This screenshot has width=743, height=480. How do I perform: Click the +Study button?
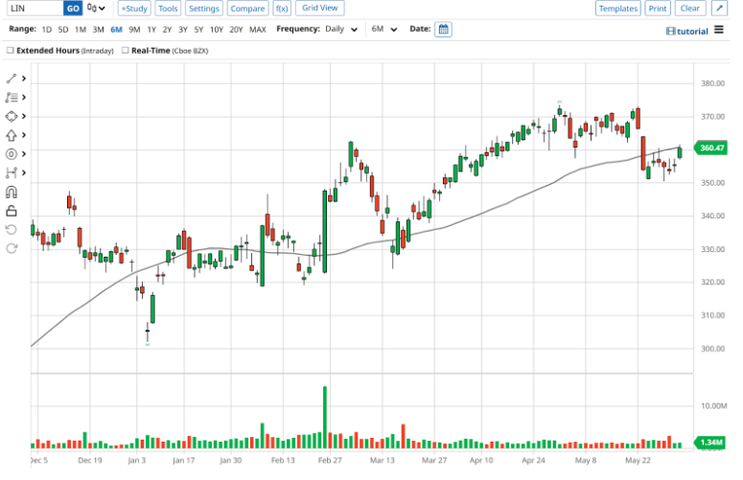point(133,9)
